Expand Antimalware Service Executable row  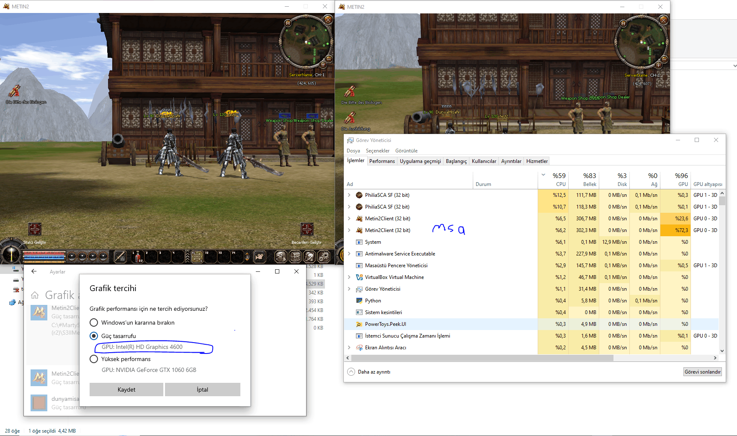click(349, 253)
